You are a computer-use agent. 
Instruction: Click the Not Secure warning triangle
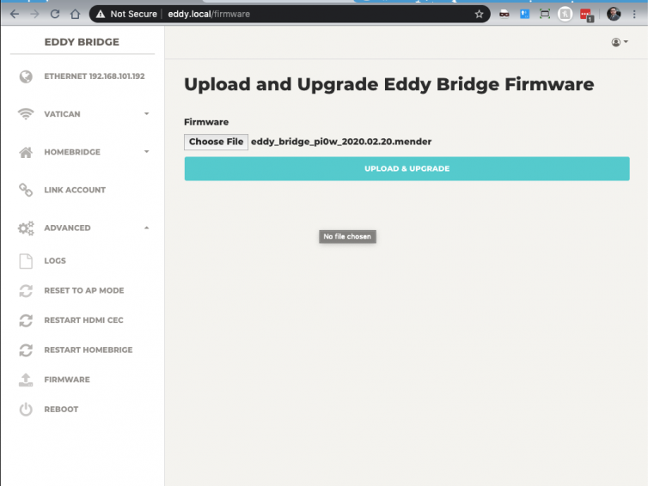coord(101,14)
